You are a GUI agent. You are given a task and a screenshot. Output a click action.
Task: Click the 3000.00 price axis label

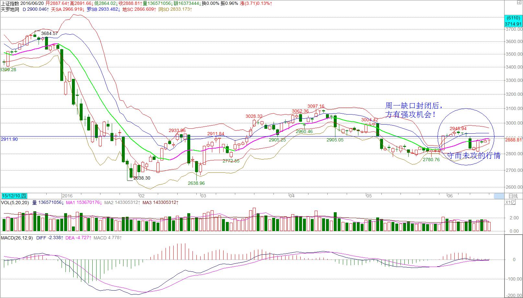coord(514,123)
